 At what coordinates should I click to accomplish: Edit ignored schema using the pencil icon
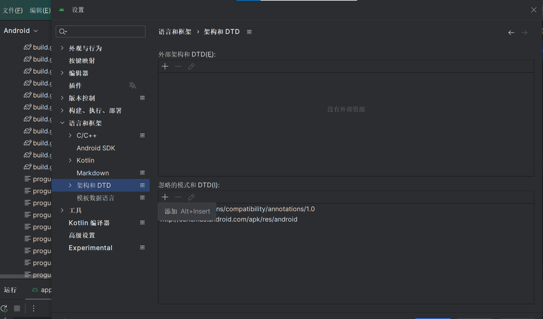(191, 197)
